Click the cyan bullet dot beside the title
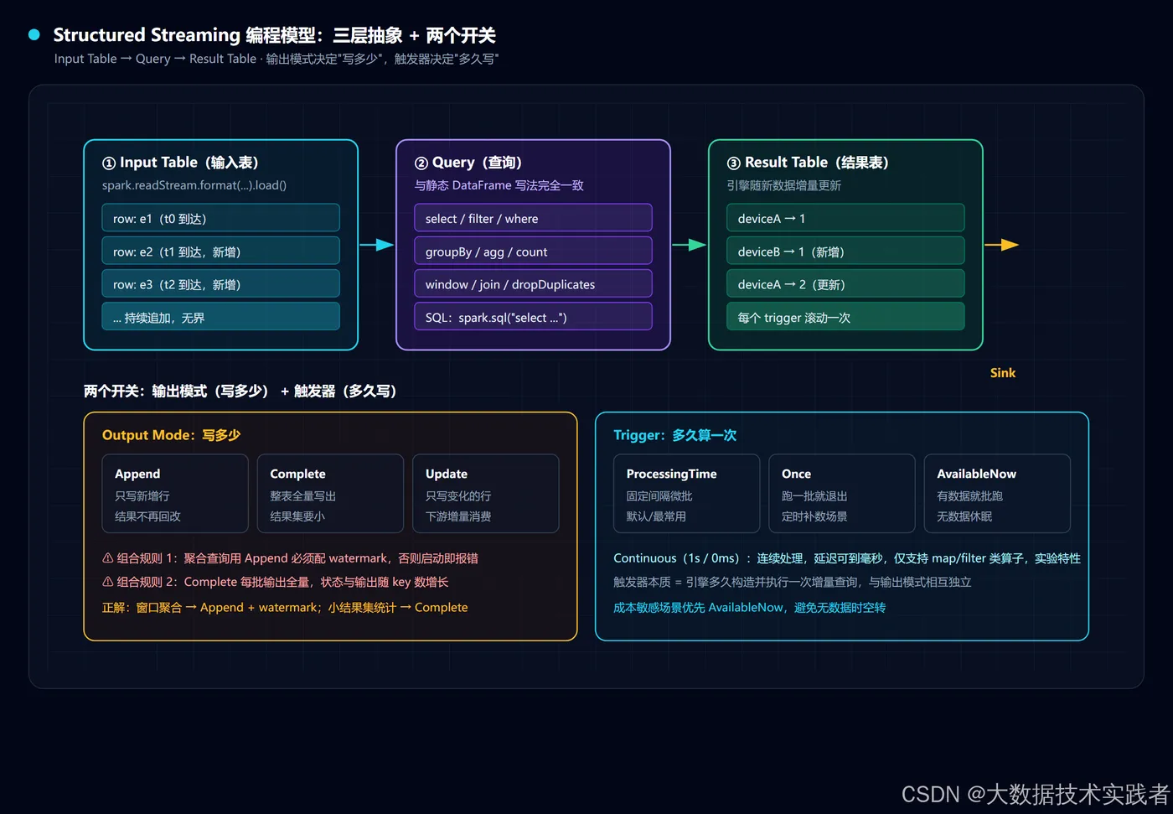The image size is (1173, 814). pyautogui.click(x=34, y=34)
